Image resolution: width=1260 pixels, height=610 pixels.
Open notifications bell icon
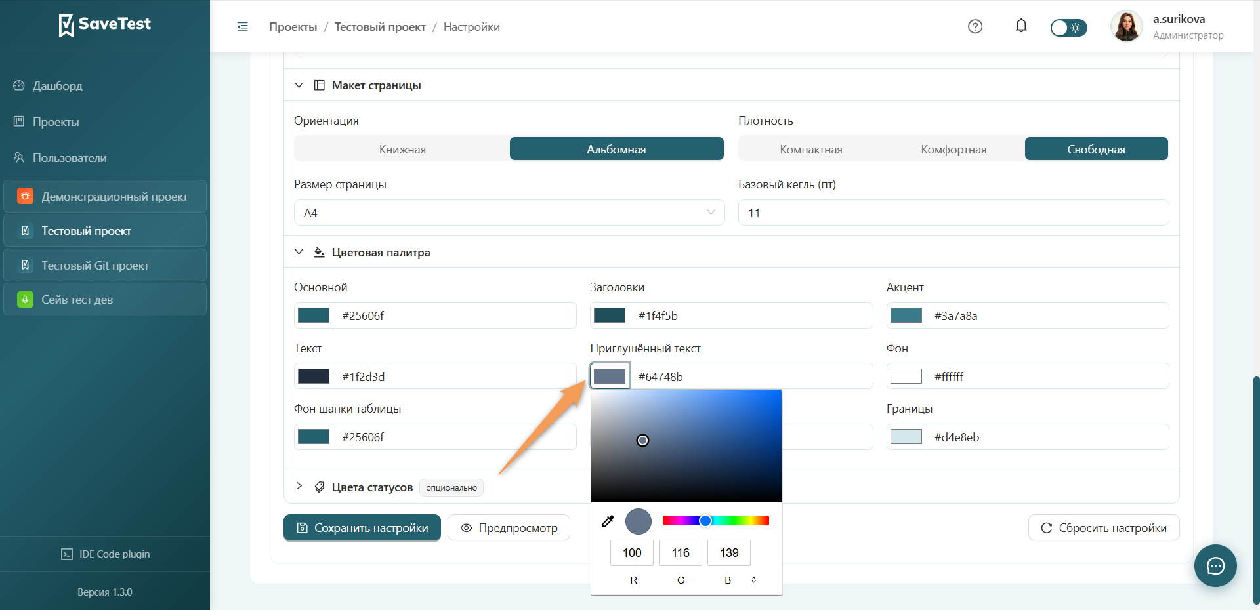click(1021, 26)
